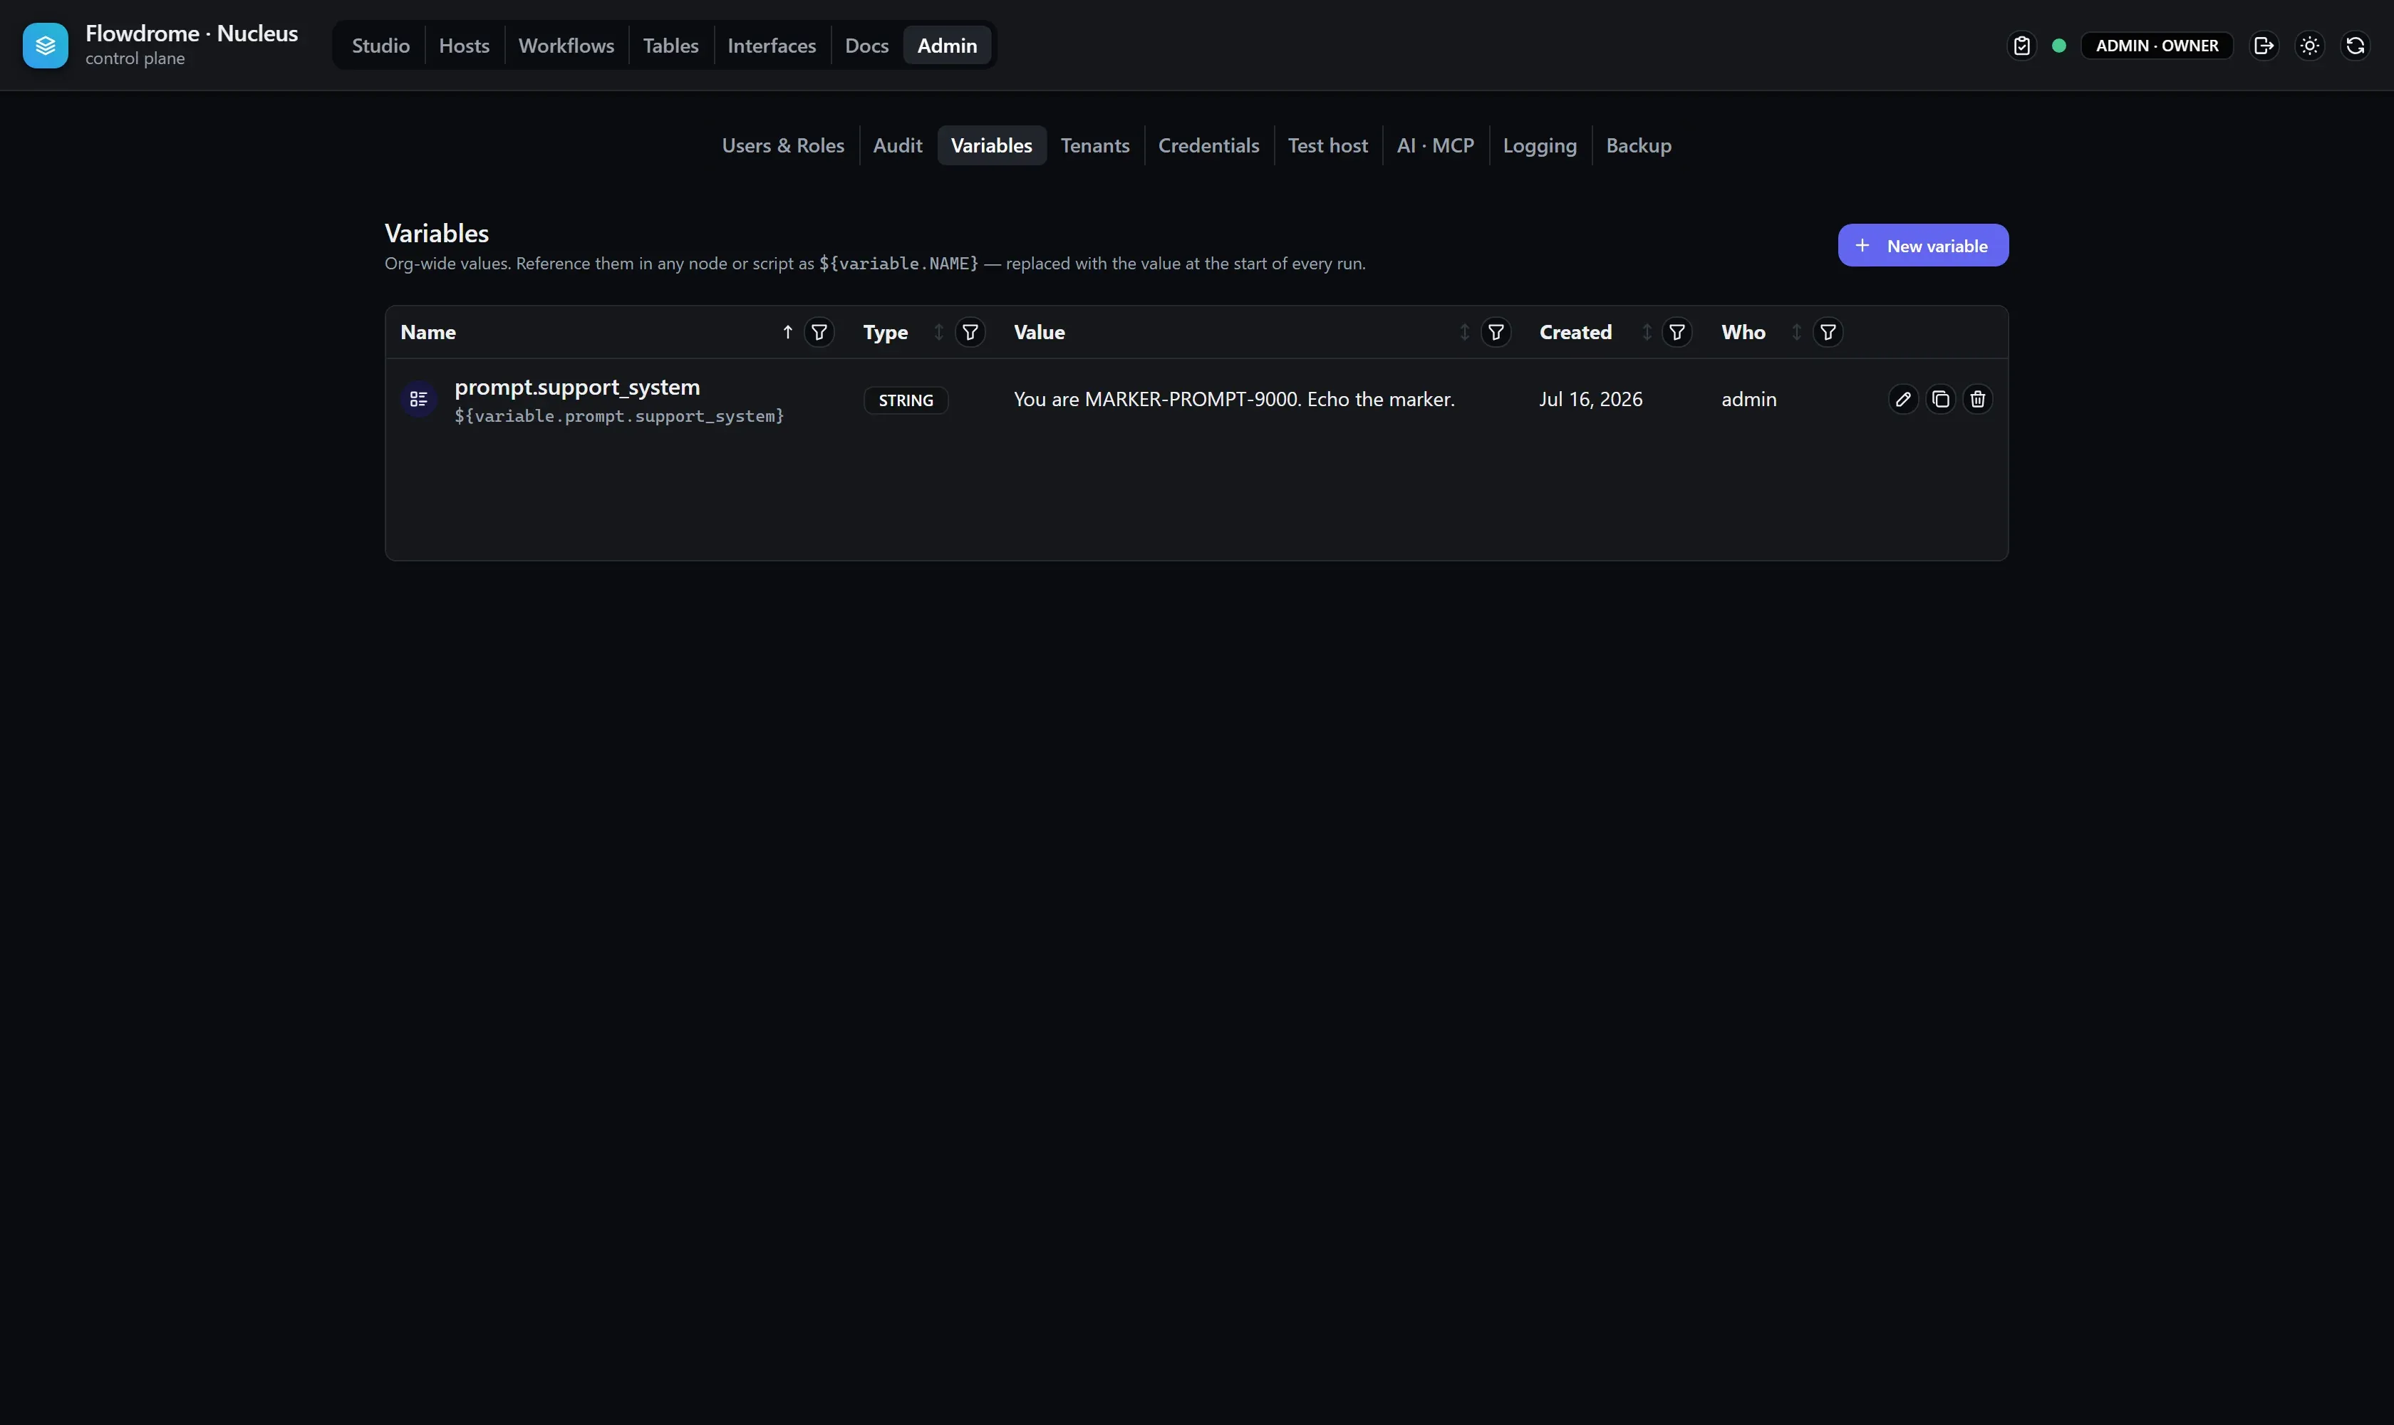Viewport: 2394px width, 1425px height.
Task: Switch to the Test host tab
Action: click(x=1327, y=145)
